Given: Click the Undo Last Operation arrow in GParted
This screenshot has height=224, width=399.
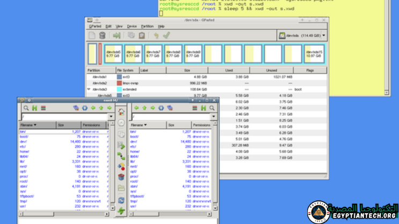Looking at the screenshot, I should point(156,35).
